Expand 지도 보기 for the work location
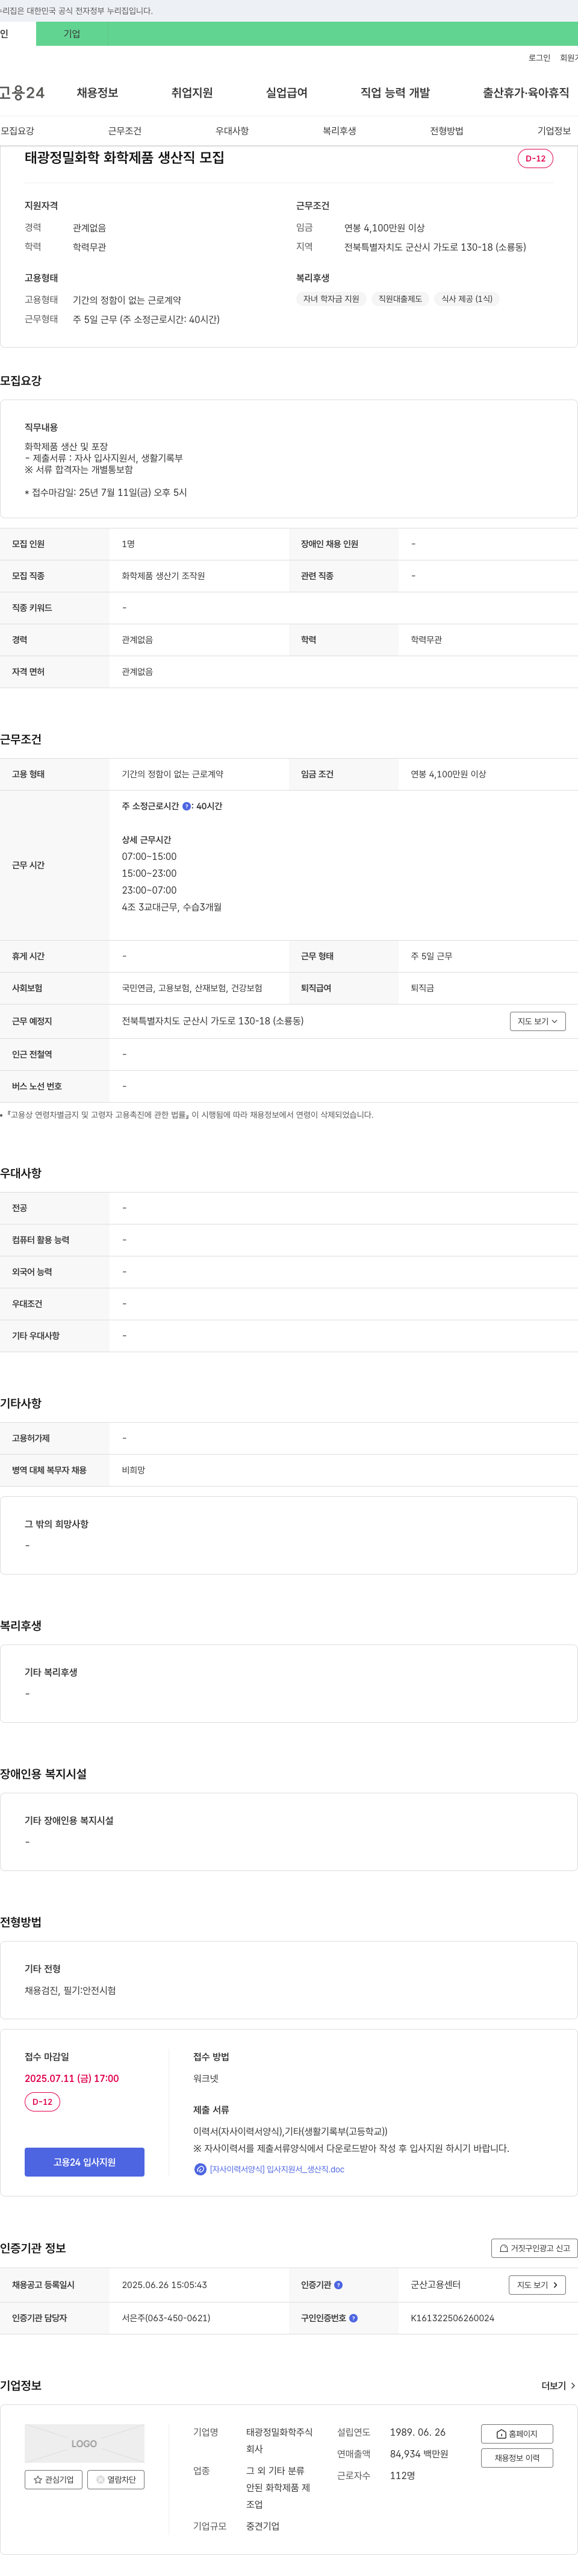 click(x=537, y=1021)
